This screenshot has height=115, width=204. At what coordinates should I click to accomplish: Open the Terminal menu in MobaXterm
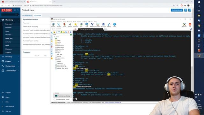pos(53,22)
